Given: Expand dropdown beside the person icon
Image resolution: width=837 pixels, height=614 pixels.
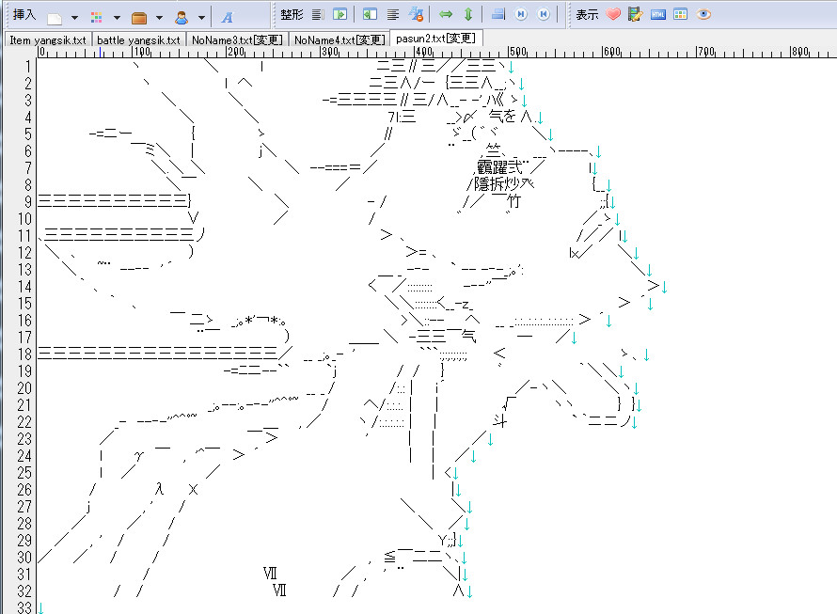Looking at the screenshot, I should (201, 17).
